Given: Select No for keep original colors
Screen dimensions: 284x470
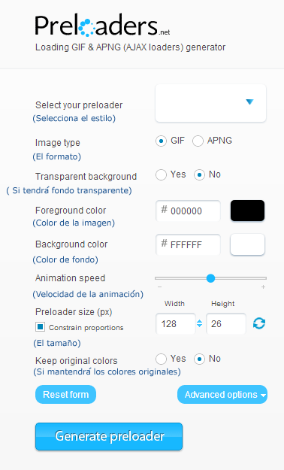Looking at the screenshot, I should click(x=199, y=359).
